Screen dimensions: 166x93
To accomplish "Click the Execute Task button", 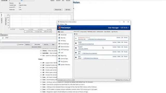I will click(58, 10).
